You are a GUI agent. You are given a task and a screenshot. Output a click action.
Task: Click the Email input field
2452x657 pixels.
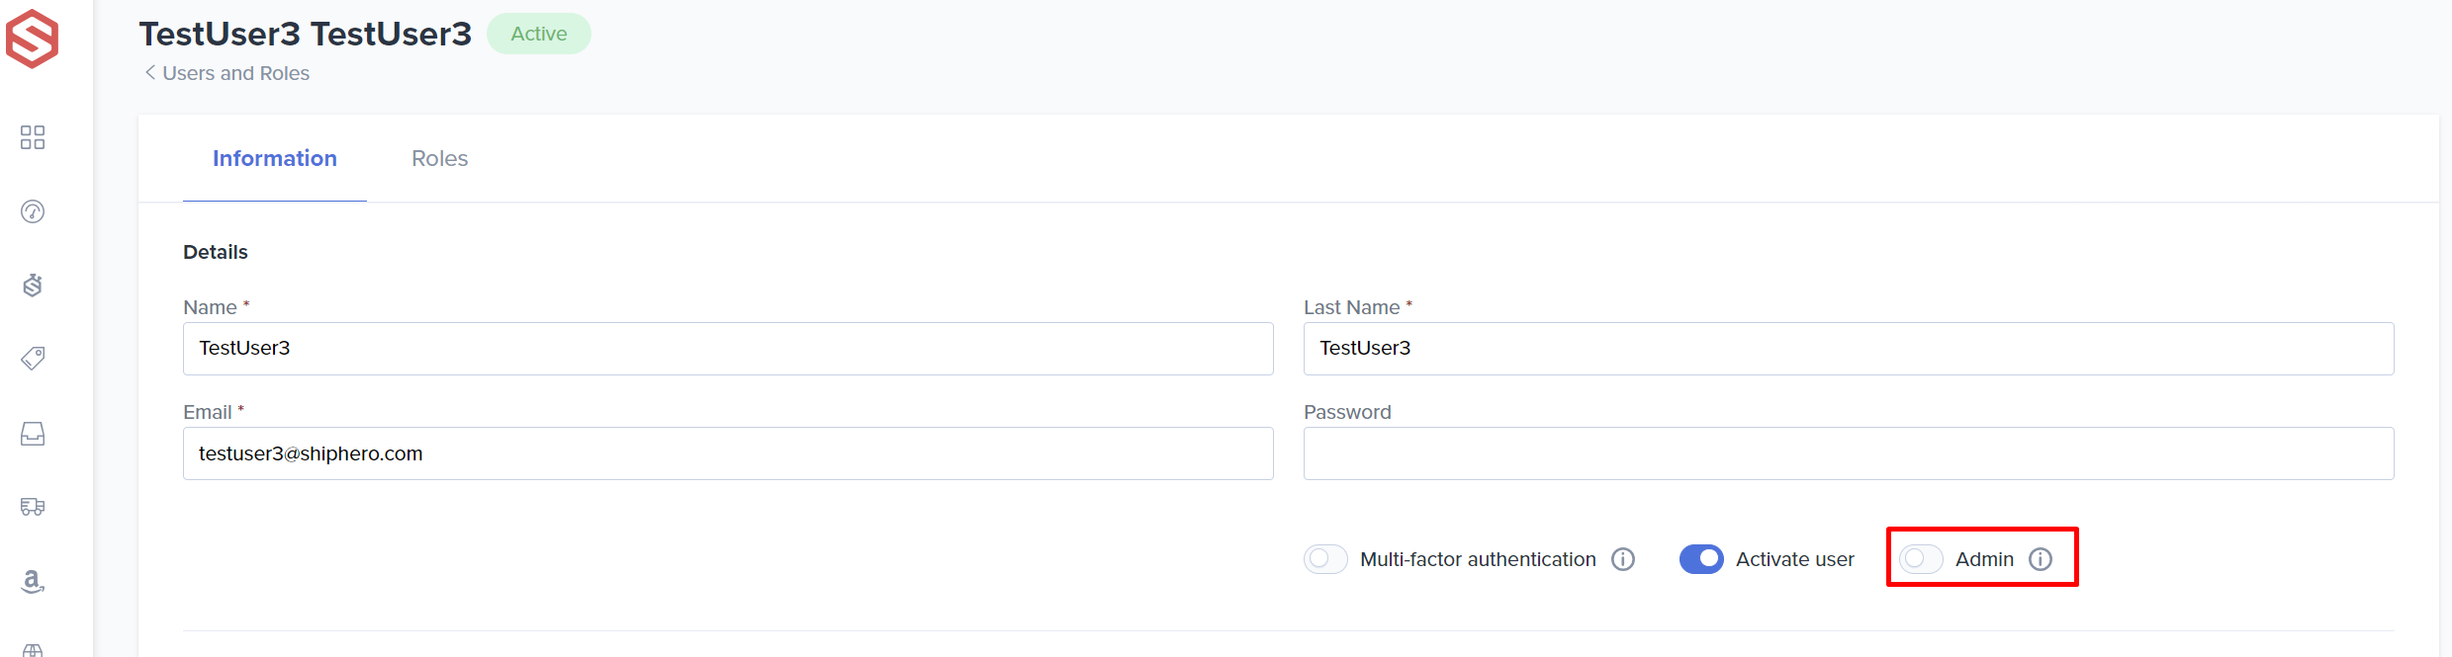728,453
